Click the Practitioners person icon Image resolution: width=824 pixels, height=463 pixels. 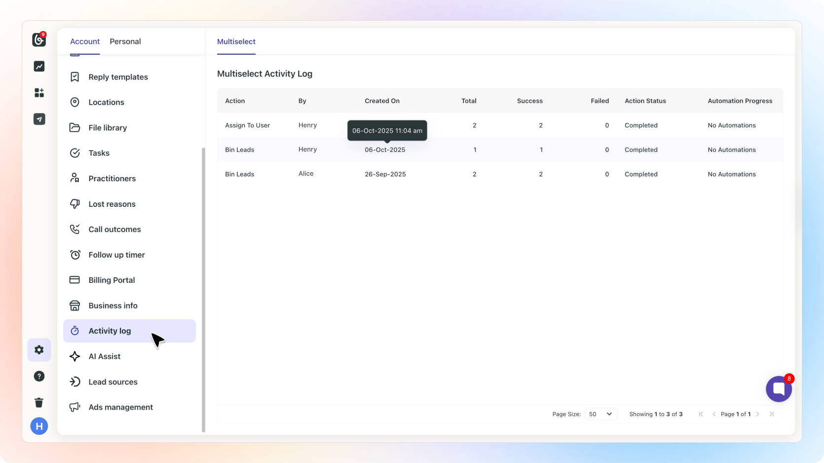point(75,179)
